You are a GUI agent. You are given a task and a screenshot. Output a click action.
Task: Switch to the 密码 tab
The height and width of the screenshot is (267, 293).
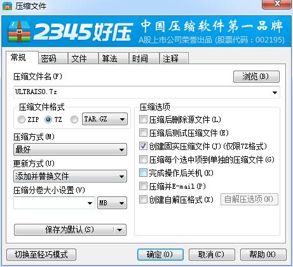[53, 58]
